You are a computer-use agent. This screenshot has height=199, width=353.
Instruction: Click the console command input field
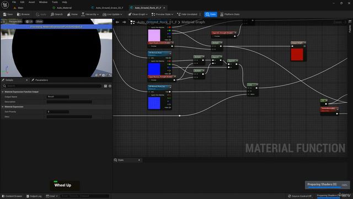pyautogui.click(x=84, y=196)
